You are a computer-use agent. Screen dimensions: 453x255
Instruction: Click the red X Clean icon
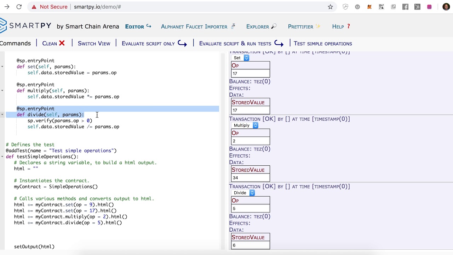click(x=62, y=43)
